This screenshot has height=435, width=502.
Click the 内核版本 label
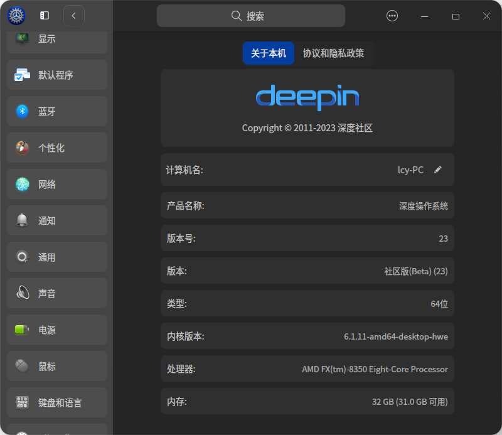[x=185, y=336]
